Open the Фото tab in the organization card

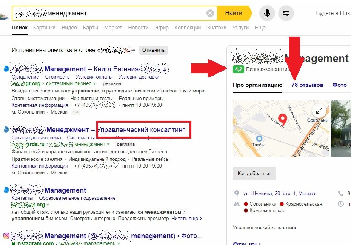(340, 85)
